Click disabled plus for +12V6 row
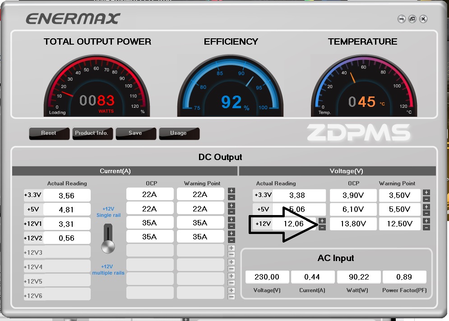This screenshot has width=449, height=321. [231, 290]
